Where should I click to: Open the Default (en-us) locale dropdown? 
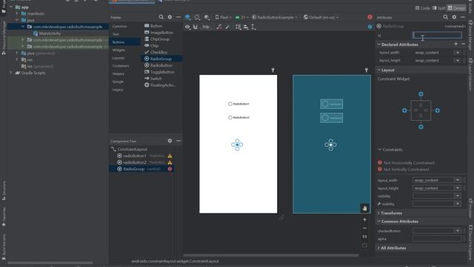[321, 17]
